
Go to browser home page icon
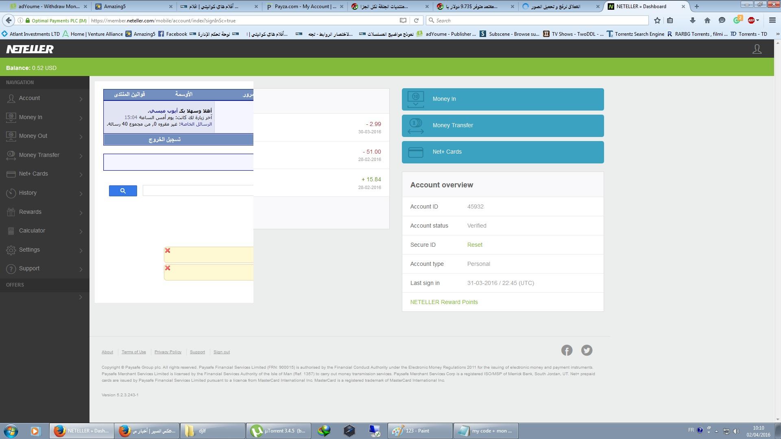(x=707, y=20)
